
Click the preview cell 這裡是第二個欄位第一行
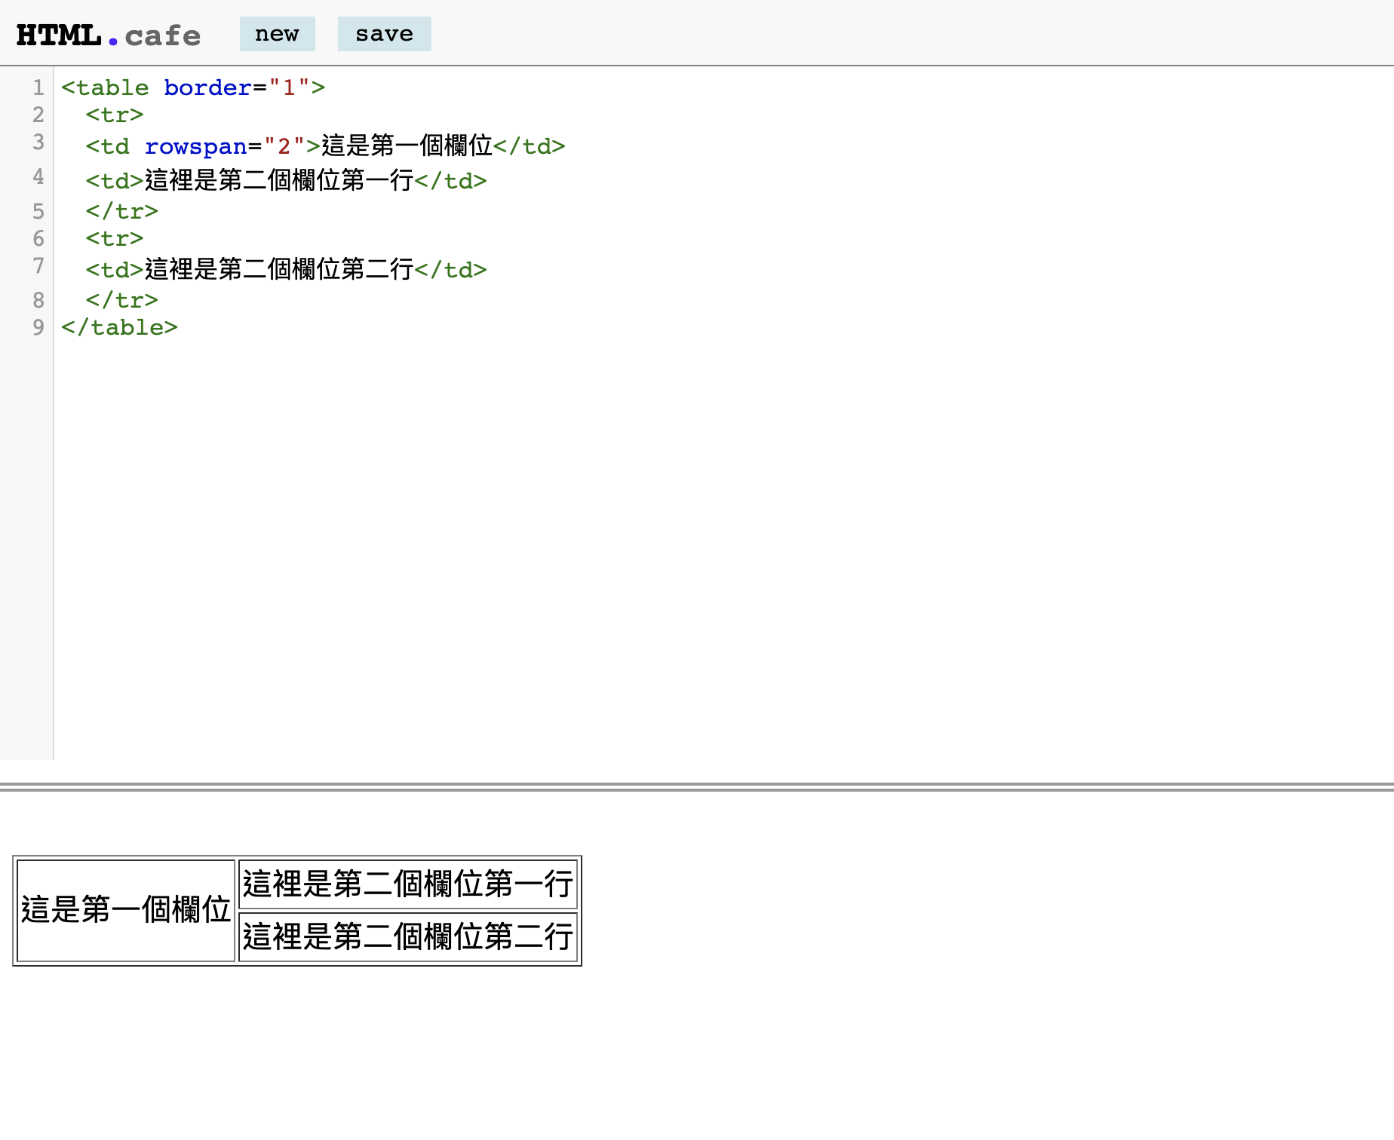pyautogui.click(x=408, y=884)
